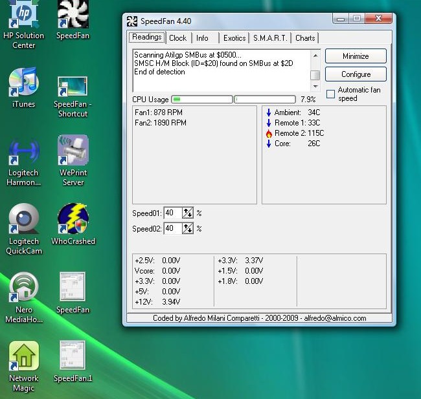Click the Ambient temperature down-arrow icon
This screenshot has width=421, height=399.
coord(269,113)
